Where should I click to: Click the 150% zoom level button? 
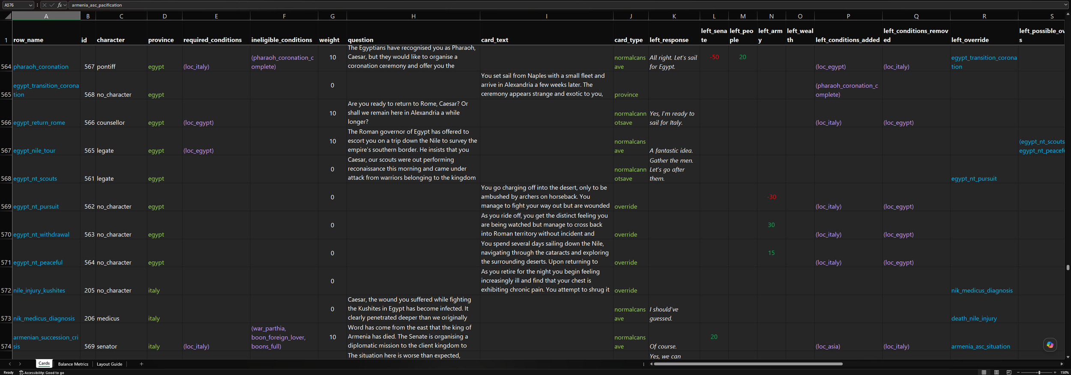pyautogui.click(x=1064, y=372)
